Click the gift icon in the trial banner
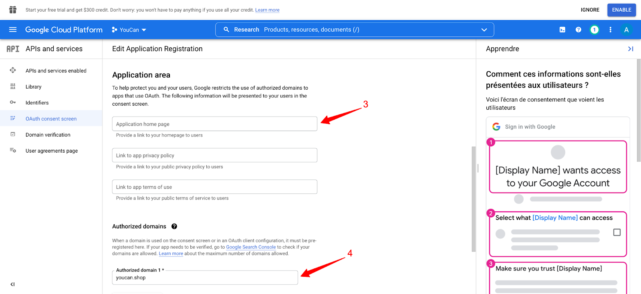The image size is (641, 294). (13, 10)
